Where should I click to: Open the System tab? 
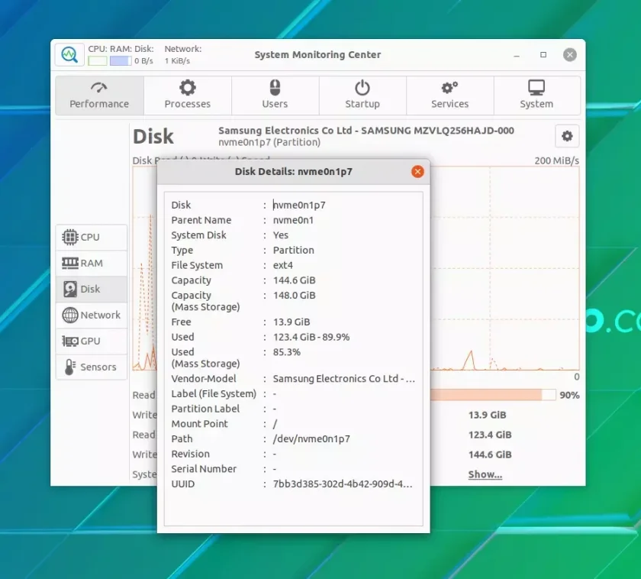tap(536, 95)
